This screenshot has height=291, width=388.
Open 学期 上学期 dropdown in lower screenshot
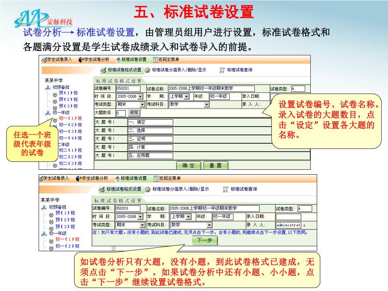point(189,217)
